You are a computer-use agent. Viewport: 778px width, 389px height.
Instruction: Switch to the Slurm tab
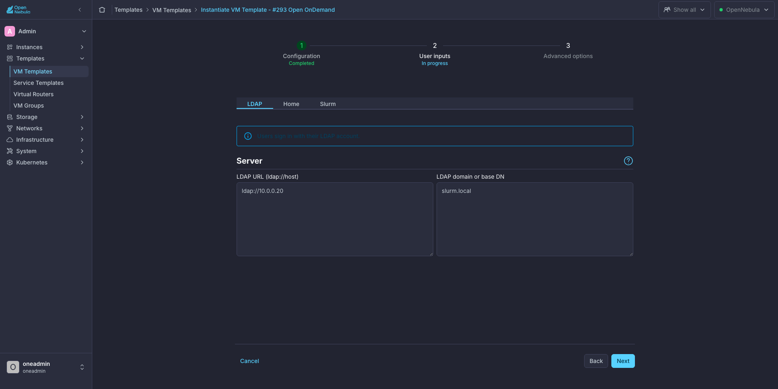[x=328, y=104]
